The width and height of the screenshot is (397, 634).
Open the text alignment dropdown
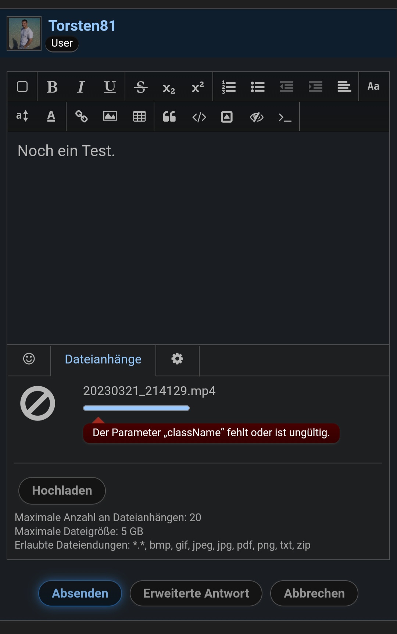click(x=344, y=87)
